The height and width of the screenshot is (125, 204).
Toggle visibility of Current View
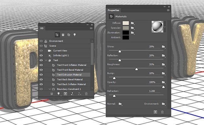[41, 51]
